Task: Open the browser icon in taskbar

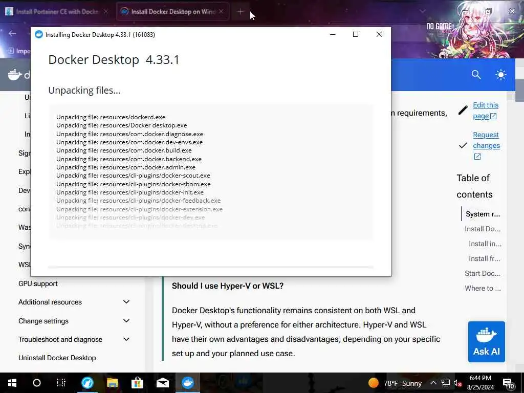Action: [87, 383]
